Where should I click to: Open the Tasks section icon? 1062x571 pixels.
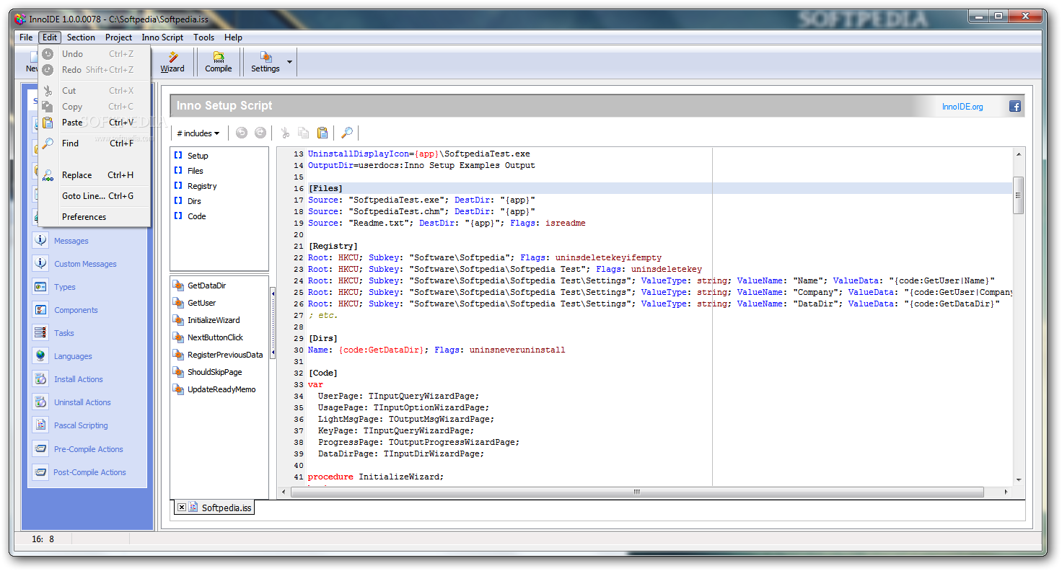41,333
